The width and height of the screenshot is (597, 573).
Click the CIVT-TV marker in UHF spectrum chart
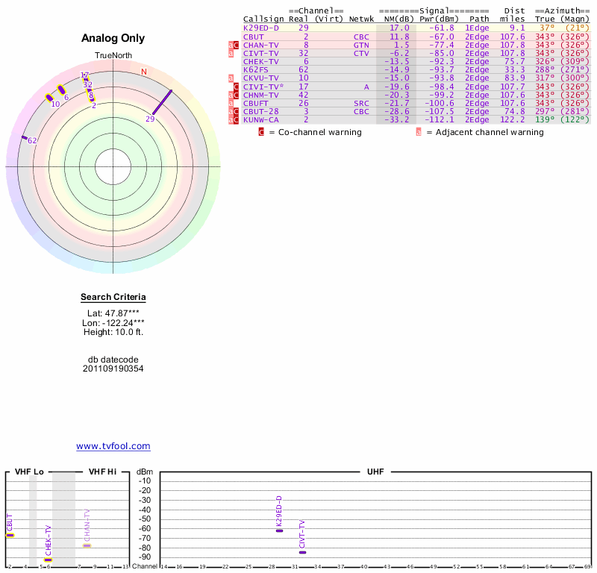point(302,552)
